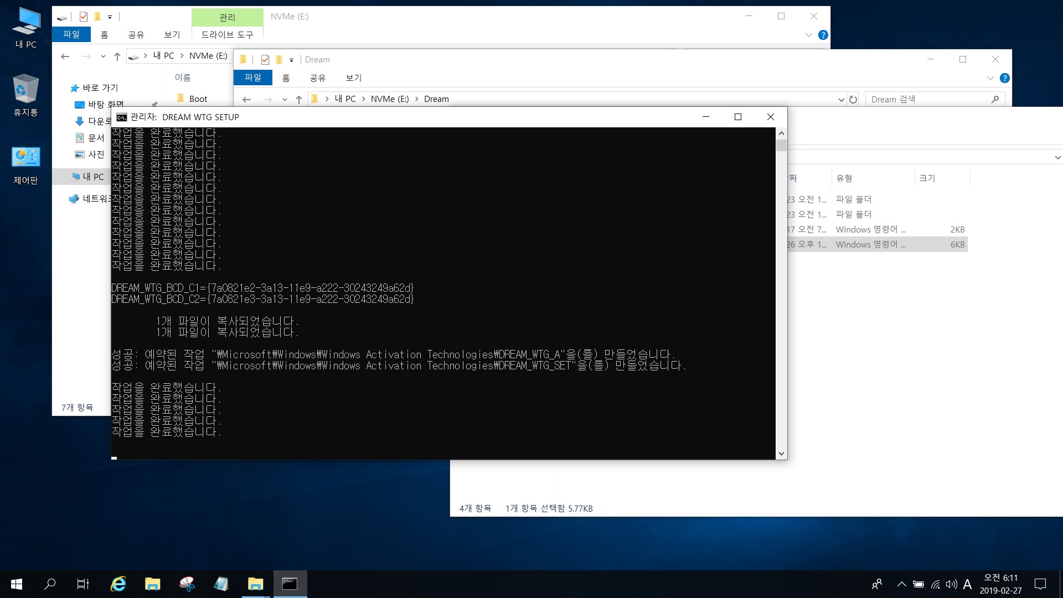This screenshot has width=1063, height=598.
Task: Open 파일 tab in NVMe (E:) window
Action: tap(71, 35)
